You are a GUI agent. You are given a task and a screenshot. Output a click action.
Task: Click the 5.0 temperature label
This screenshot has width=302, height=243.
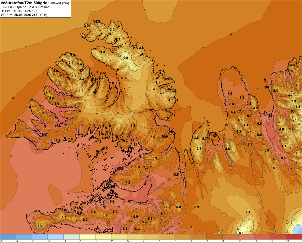coord(178,207)
